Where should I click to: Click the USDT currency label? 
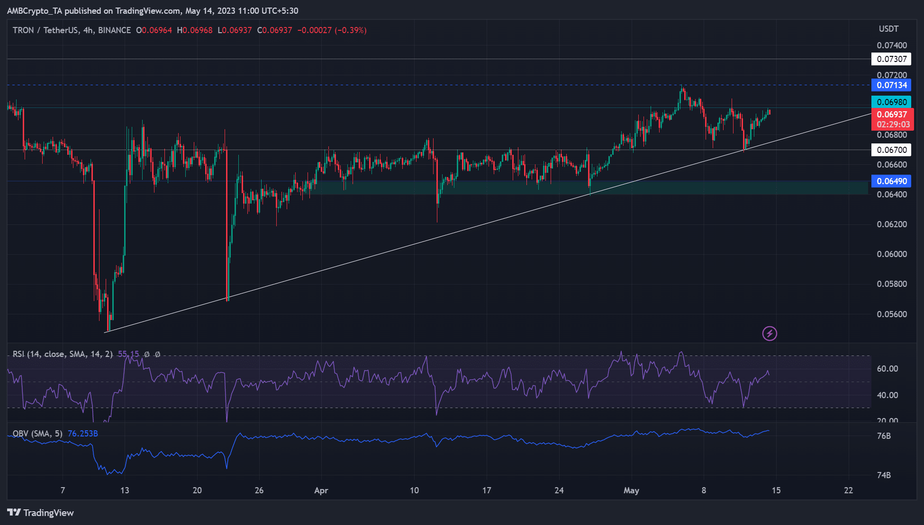[888, 29]
